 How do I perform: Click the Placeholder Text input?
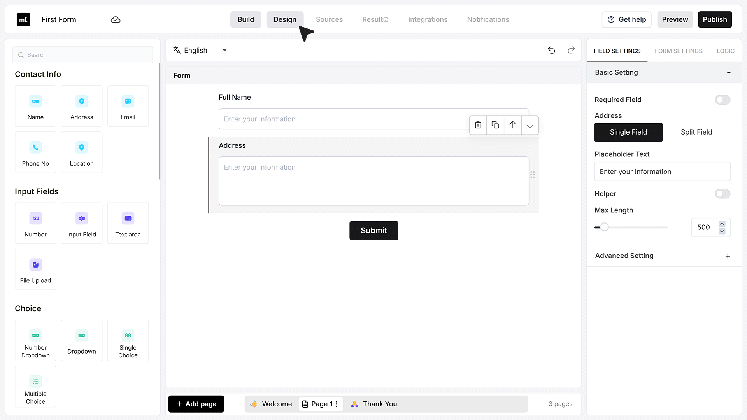coord(662,171)
